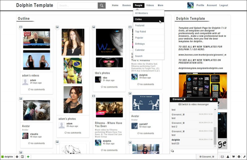247x160 pixels.
Task: Open Brazil flag fan photo thumbnail
Action: (73, 71)
